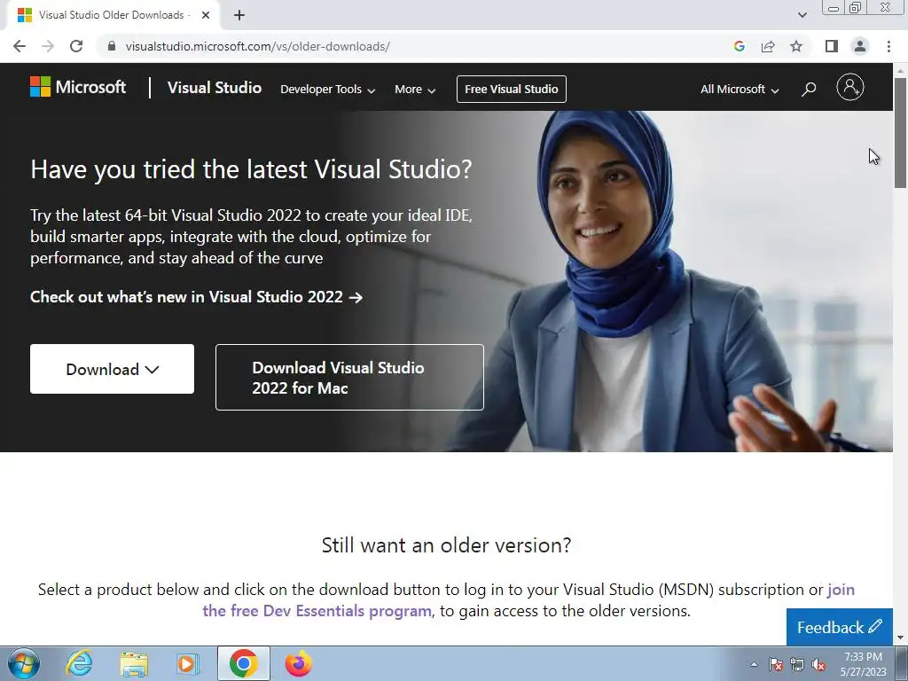Click the Chrome taskbar icon
Screen dimensions: 908x681
point(243,663)
